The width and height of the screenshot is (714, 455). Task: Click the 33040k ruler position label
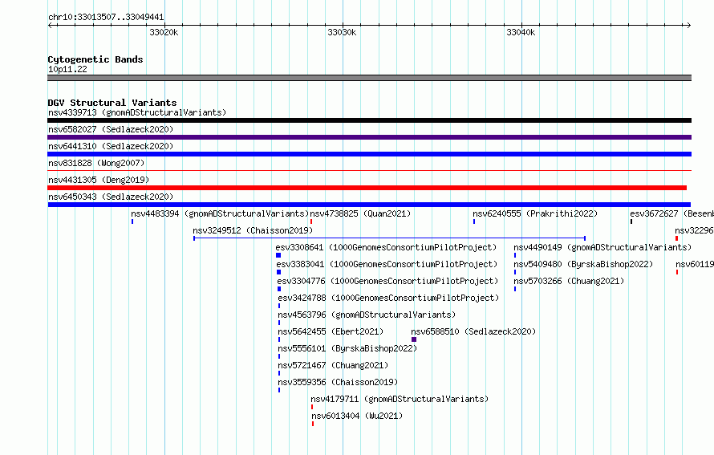pos(521,32)
